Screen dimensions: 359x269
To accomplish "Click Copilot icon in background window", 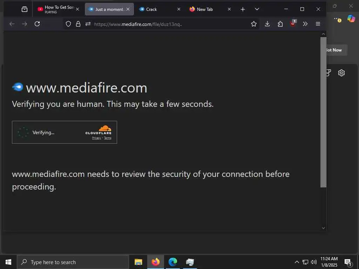I will click(x=351, y=18).
